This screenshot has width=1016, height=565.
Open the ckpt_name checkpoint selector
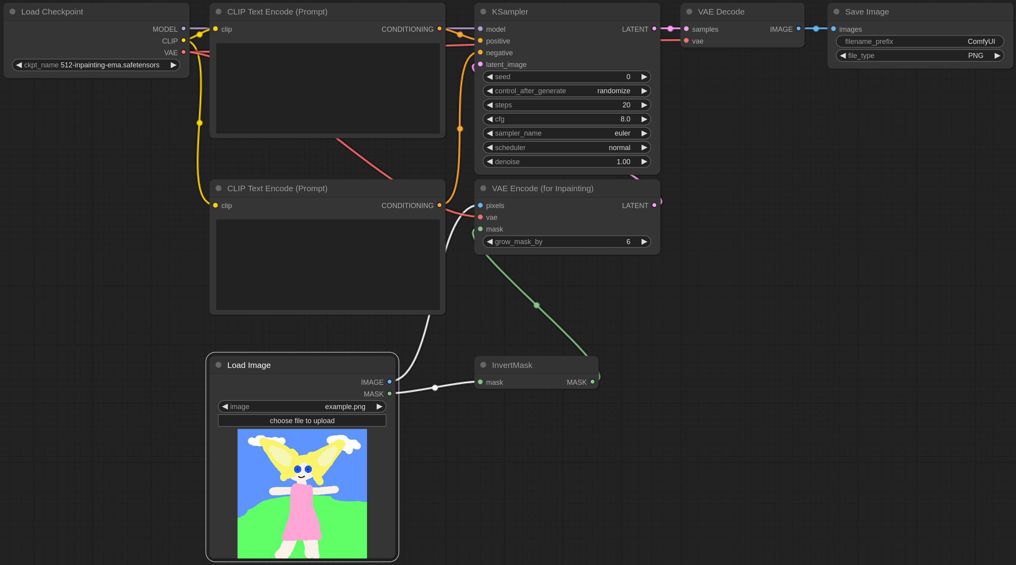96,65
